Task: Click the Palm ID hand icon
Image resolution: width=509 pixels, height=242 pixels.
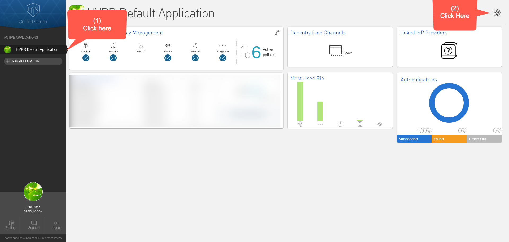Action: [195, 45]
